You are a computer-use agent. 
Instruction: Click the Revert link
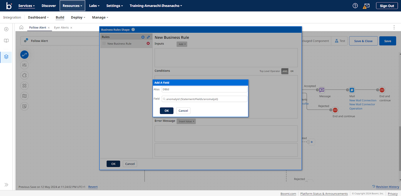pyautogui.click(x=93, y=187)
